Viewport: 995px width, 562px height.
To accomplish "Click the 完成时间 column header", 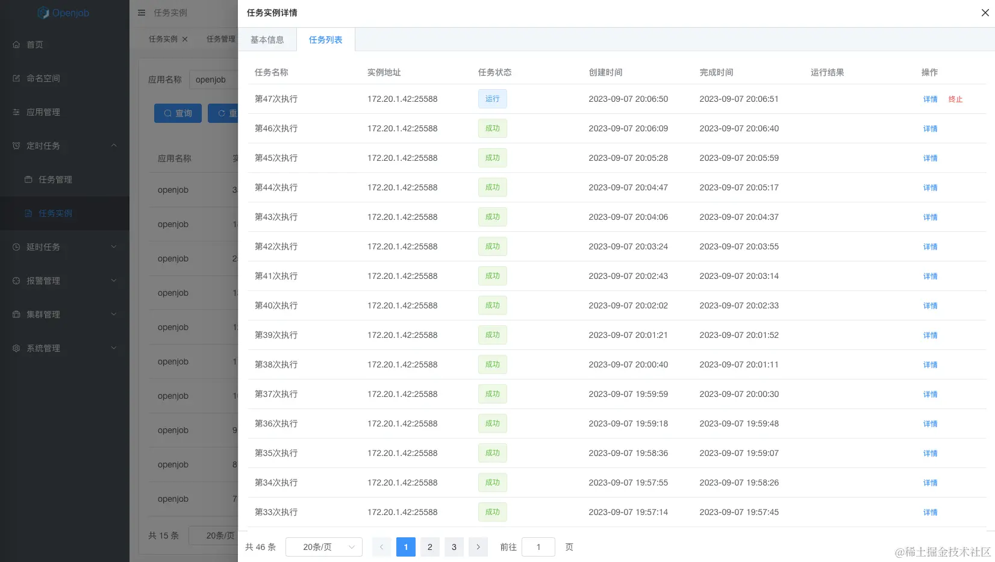I will click(717, 72).
